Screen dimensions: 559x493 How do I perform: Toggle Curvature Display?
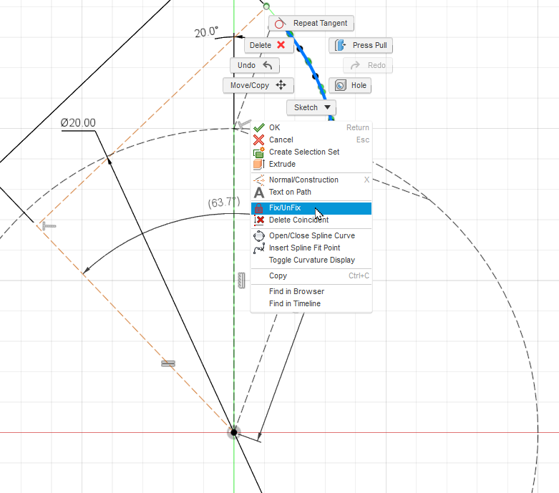[x=311, y=260]
